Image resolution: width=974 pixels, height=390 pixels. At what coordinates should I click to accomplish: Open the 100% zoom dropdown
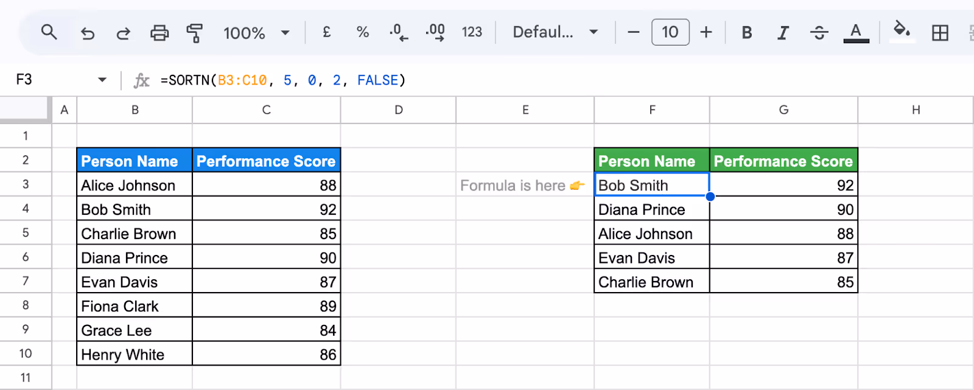click(256, 33)
